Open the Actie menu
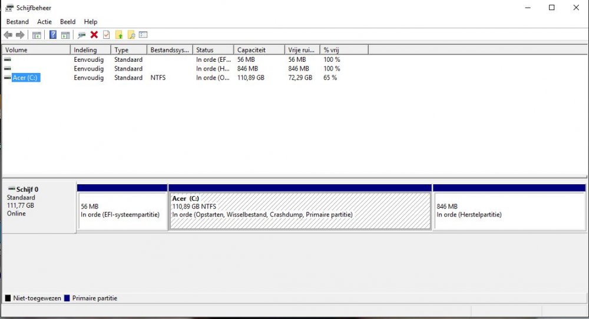This screenshot has width=589, height=319. click(44, 22)
